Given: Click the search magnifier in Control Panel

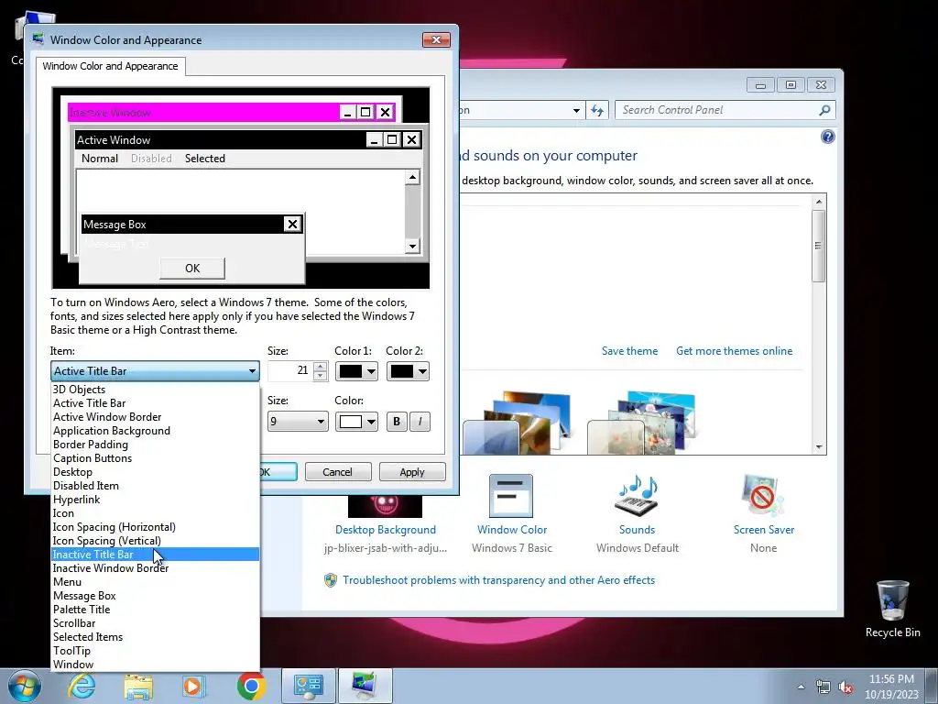Looking at the screenshot, I should [x=824, y=110].
